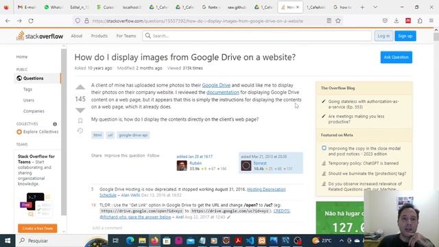Show hidden system tray icons chevron

(x=342, y=241)
